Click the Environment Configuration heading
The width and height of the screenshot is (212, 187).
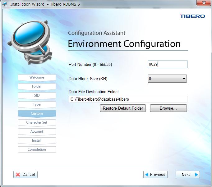click(x=124, y=44)
